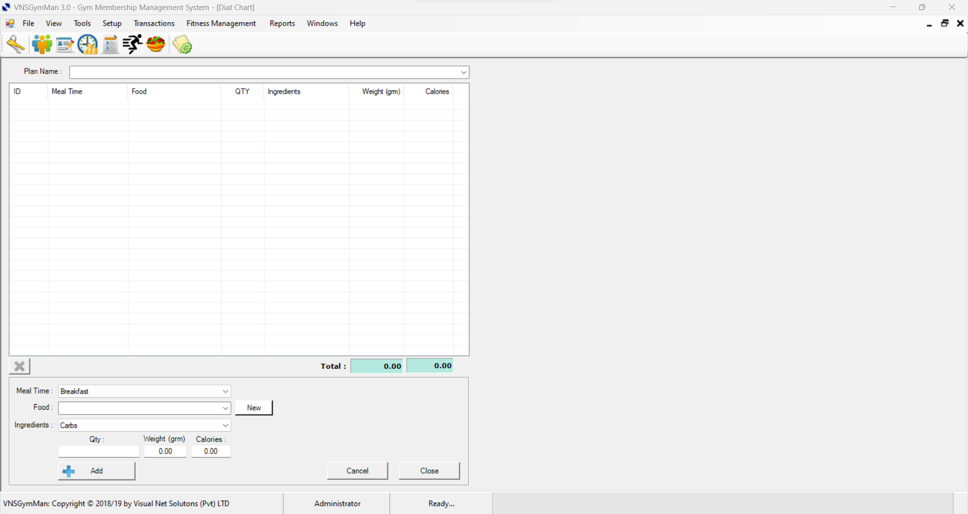The width and height of the screenshot is (968, 514).
Task: Click into the Qty input field
Action: [99, 452]
